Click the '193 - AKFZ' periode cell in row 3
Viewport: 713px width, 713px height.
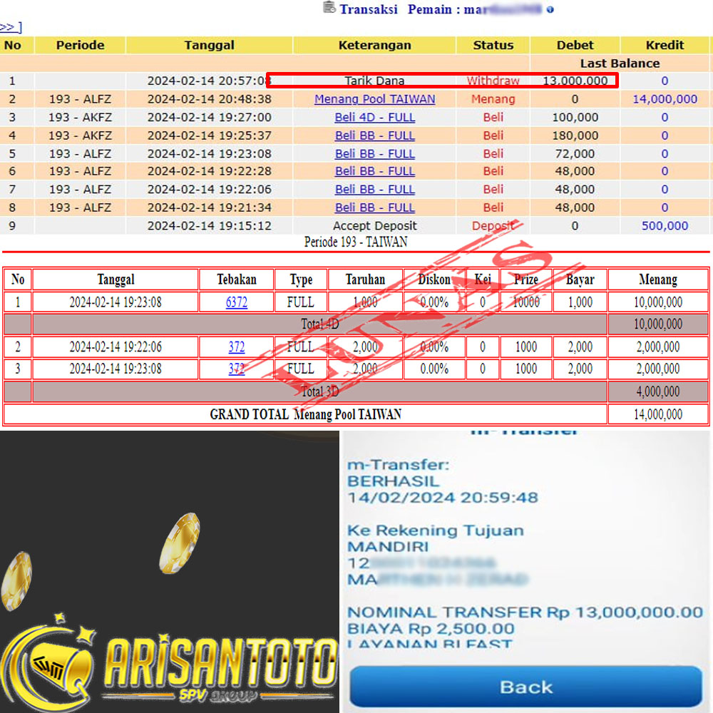coord(80,117)
